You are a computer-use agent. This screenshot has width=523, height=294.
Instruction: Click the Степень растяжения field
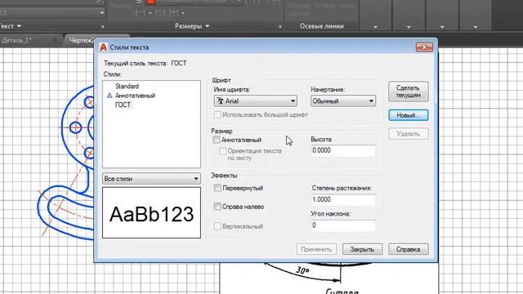[343, 199]
